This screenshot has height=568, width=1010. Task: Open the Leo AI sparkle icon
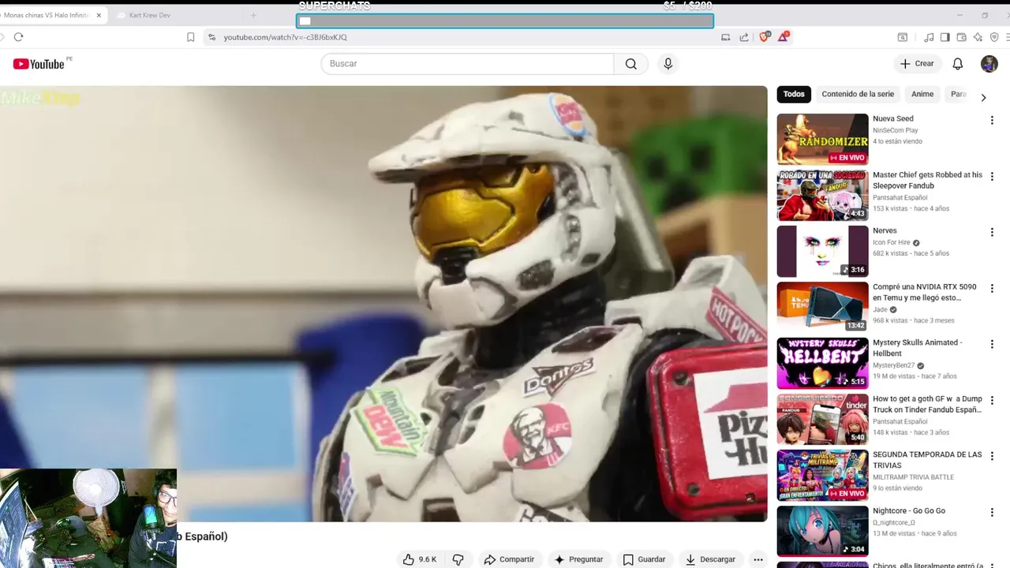pyautogui.click(x=978, y=37)
